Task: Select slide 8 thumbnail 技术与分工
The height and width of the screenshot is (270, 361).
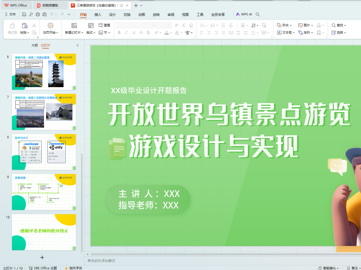Action: [x=44, y=152]
